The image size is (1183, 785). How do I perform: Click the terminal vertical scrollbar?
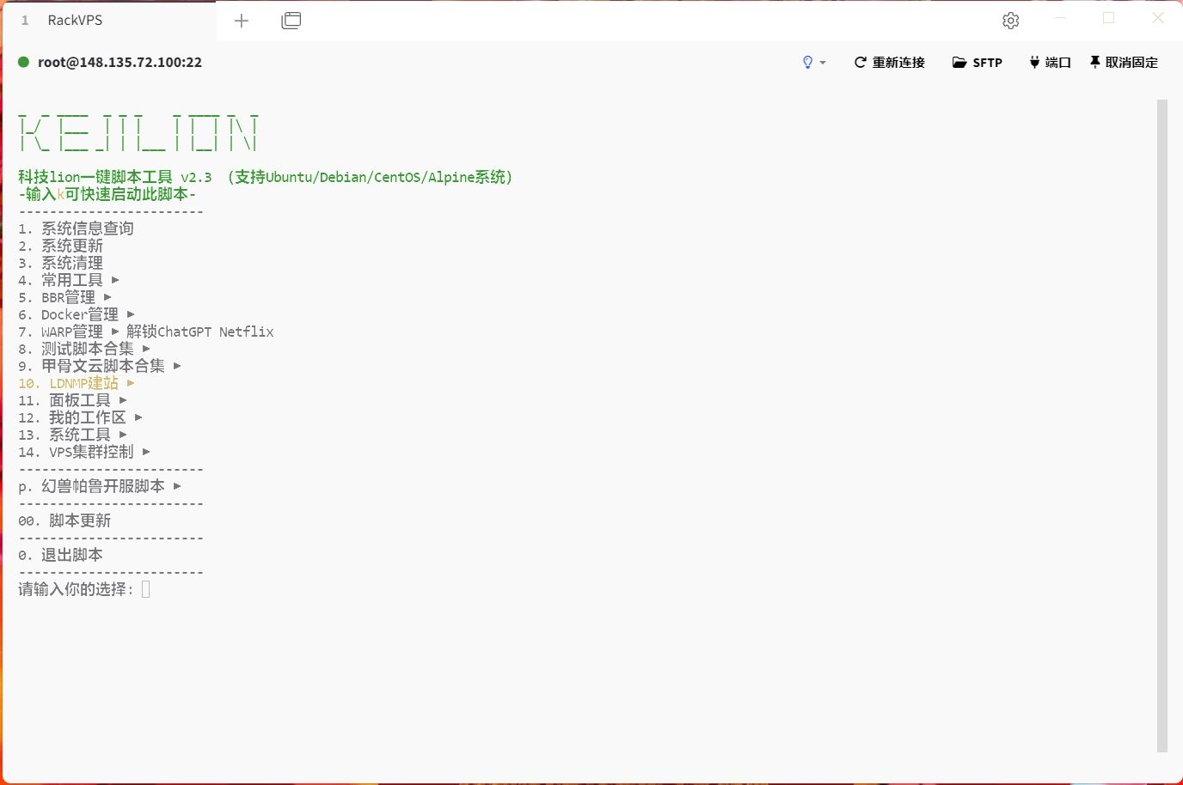[x=1162, y=426]
